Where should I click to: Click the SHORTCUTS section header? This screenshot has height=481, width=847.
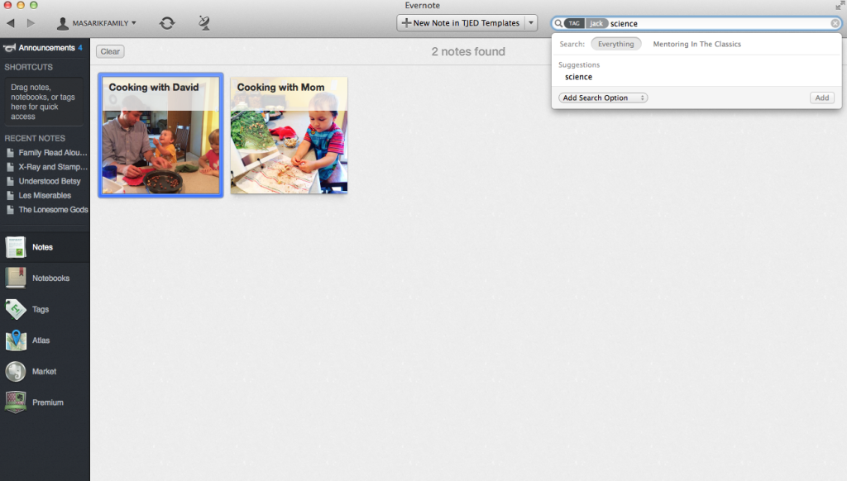29,67
